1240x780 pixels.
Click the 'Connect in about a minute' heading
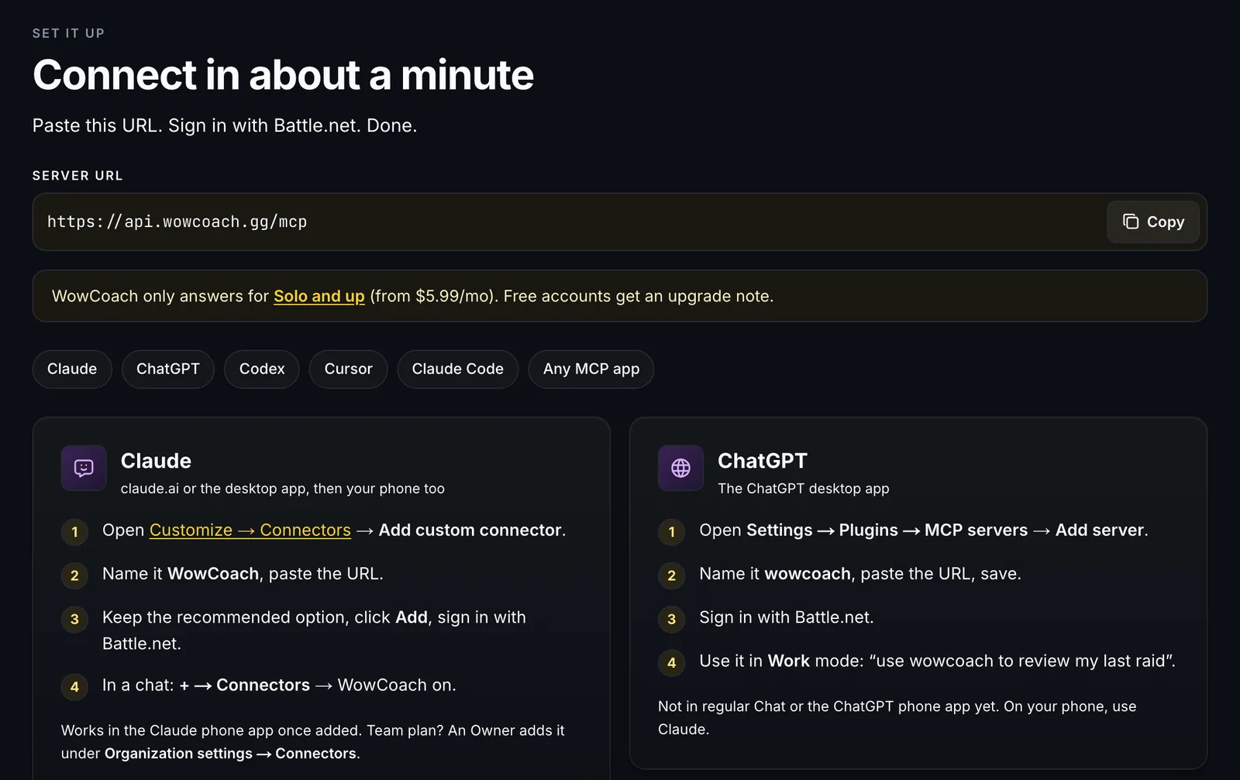283,75
